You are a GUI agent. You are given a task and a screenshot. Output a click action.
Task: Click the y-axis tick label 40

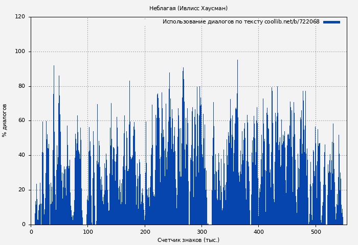[21, 155]
